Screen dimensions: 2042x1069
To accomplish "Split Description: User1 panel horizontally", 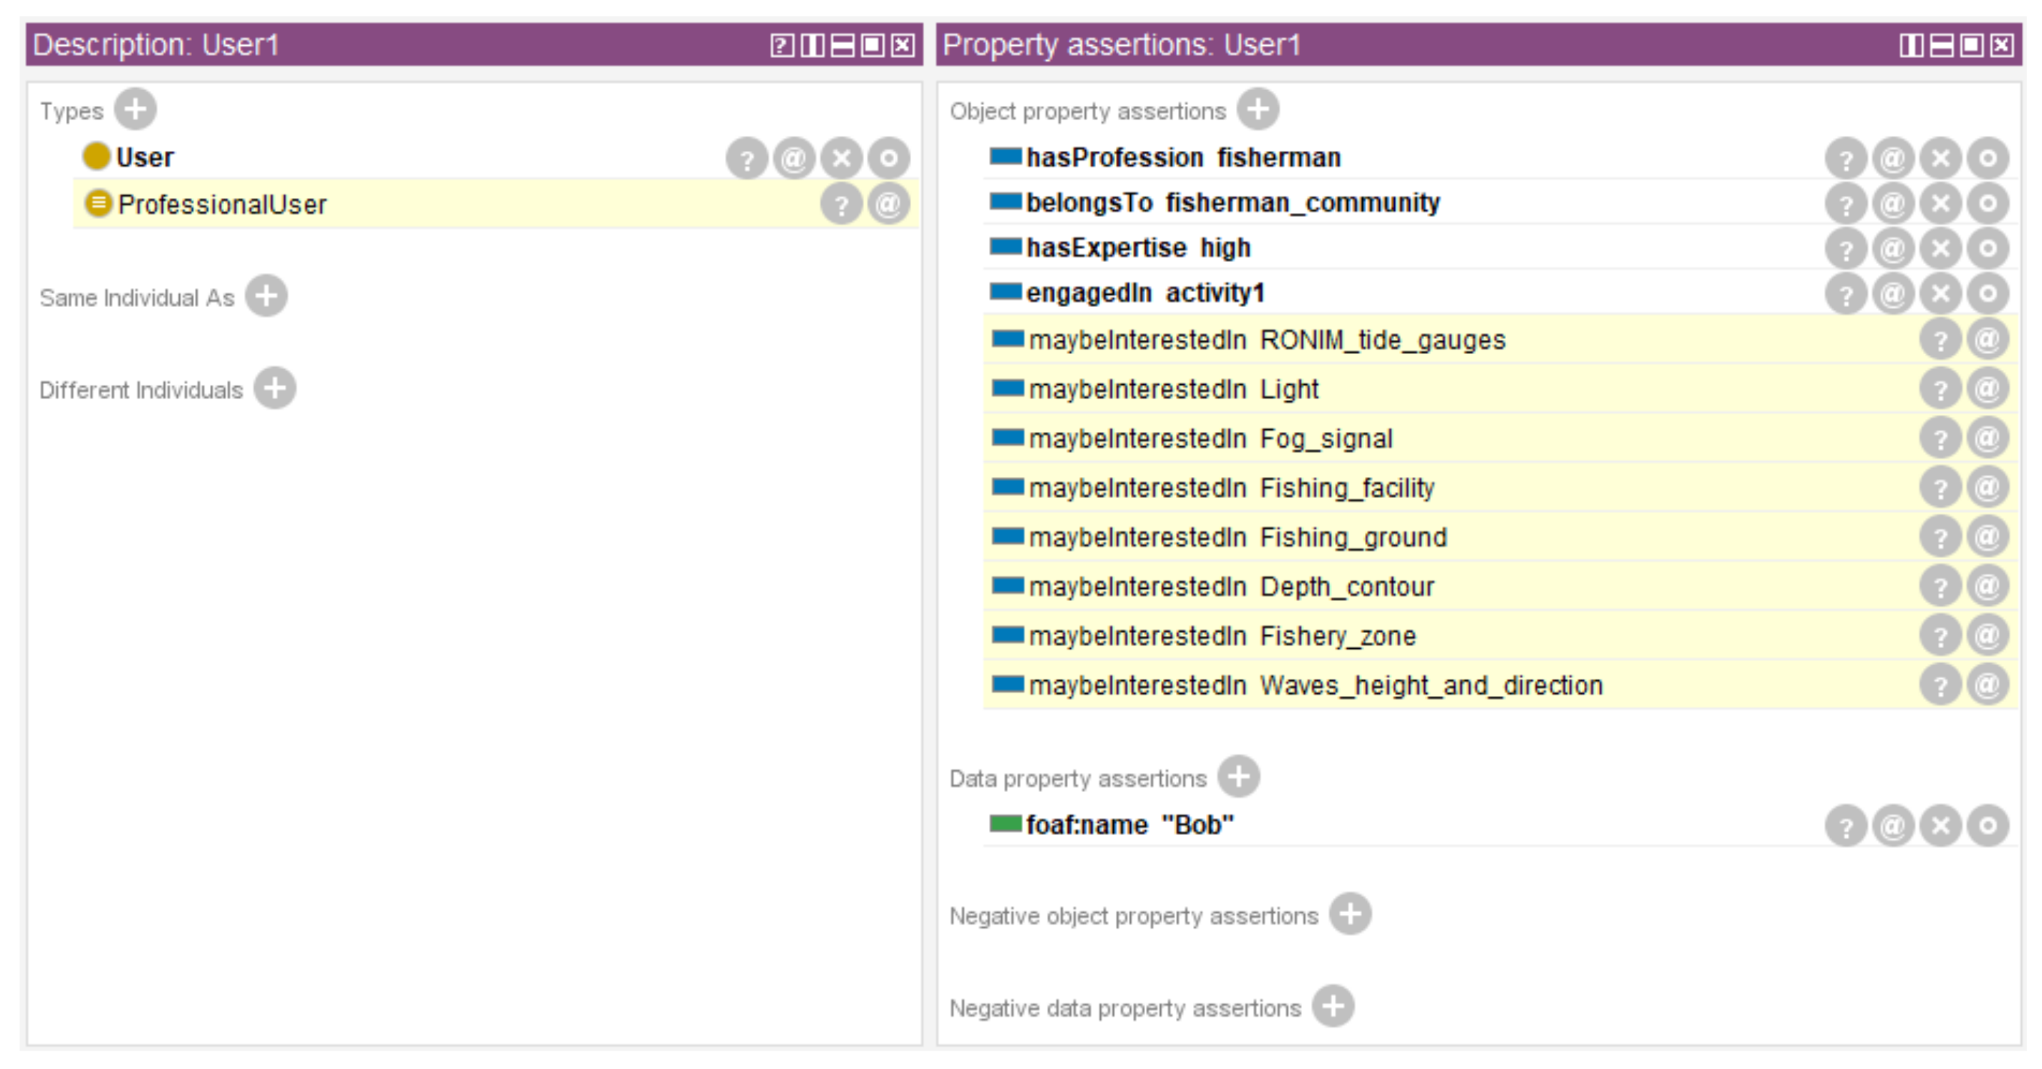I will point(842,45).
